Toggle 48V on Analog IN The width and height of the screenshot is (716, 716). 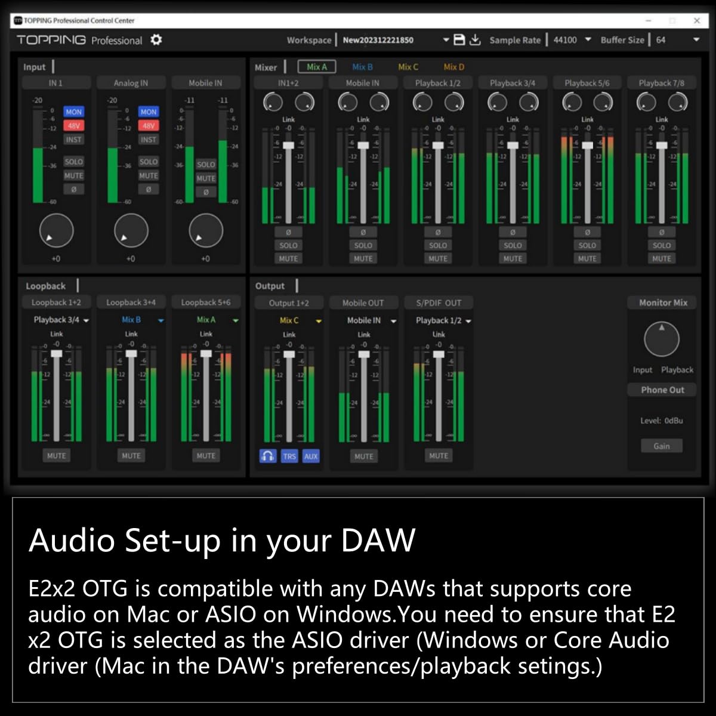pos(148,126)
